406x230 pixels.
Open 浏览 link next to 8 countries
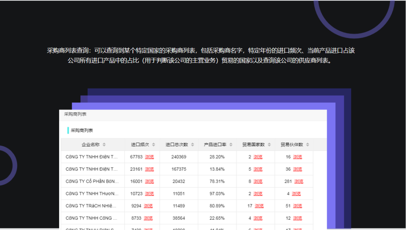point(258,181)
